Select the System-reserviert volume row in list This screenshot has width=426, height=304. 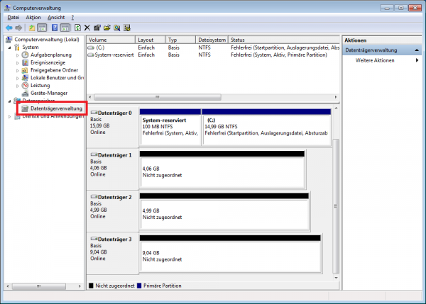(x=213, y=55)
